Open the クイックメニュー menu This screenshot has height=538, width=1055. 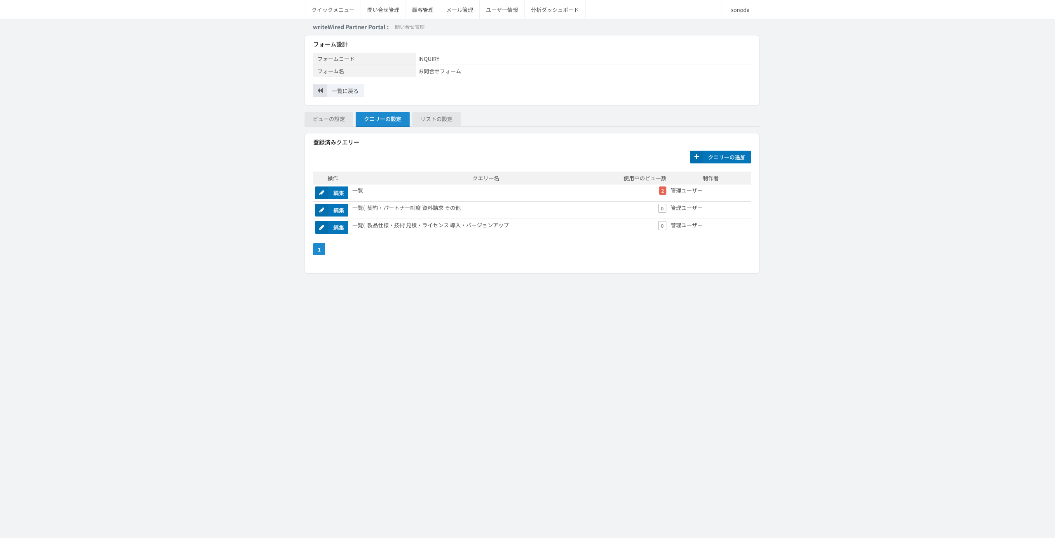(x=333, y=10)
